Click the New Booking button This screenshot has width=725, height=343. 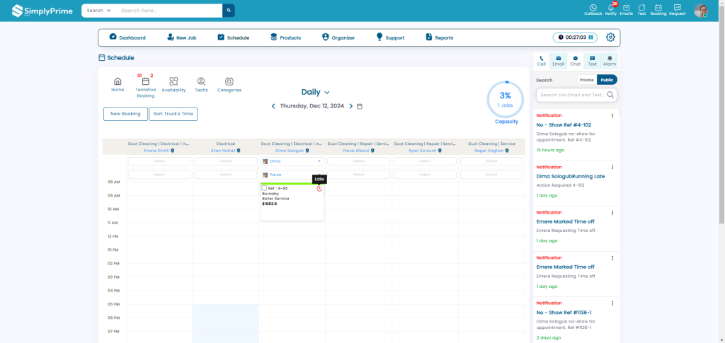tap(125, 114)
